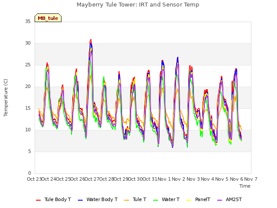Toggle the PanelT legend entry
This screenshot has height=208, width=277.
(x=199, y=199)
